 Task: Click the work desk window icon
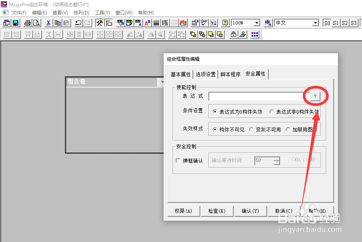(7, 23)
